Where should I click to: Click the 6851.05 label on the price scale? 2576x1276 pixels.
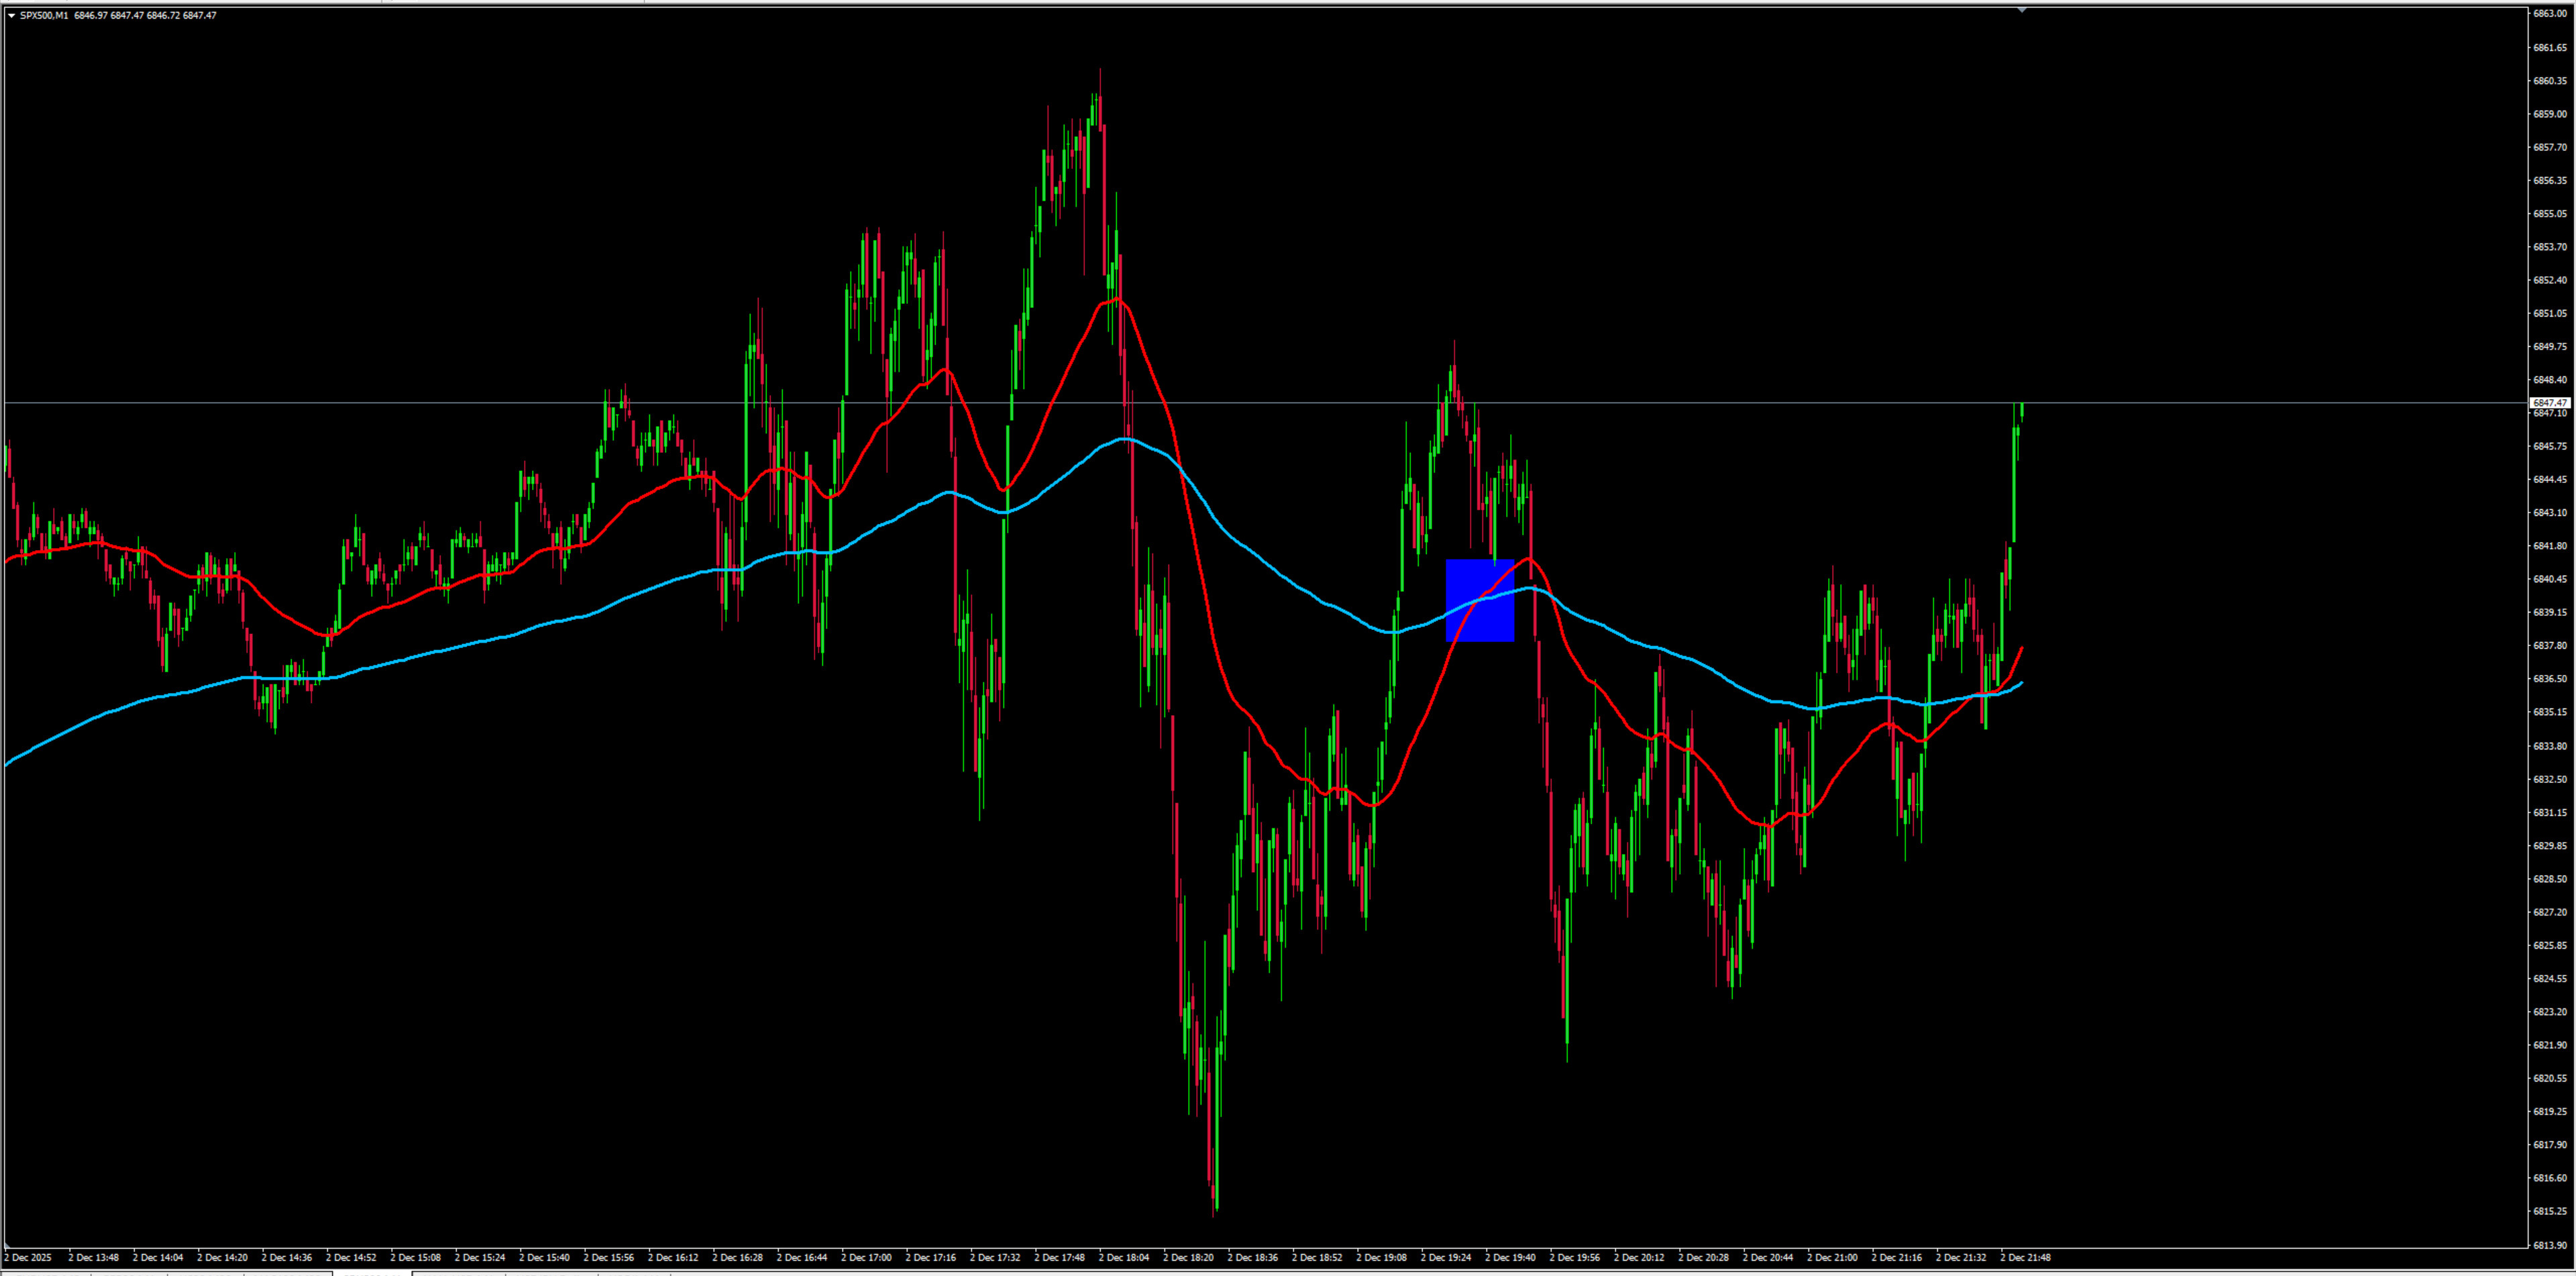(2549, 313)
